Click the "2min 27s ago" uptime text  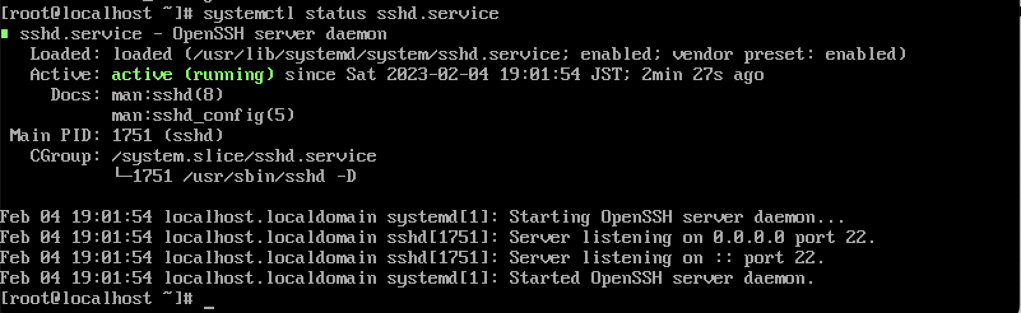pyautogui.click(x=702, y=75)
